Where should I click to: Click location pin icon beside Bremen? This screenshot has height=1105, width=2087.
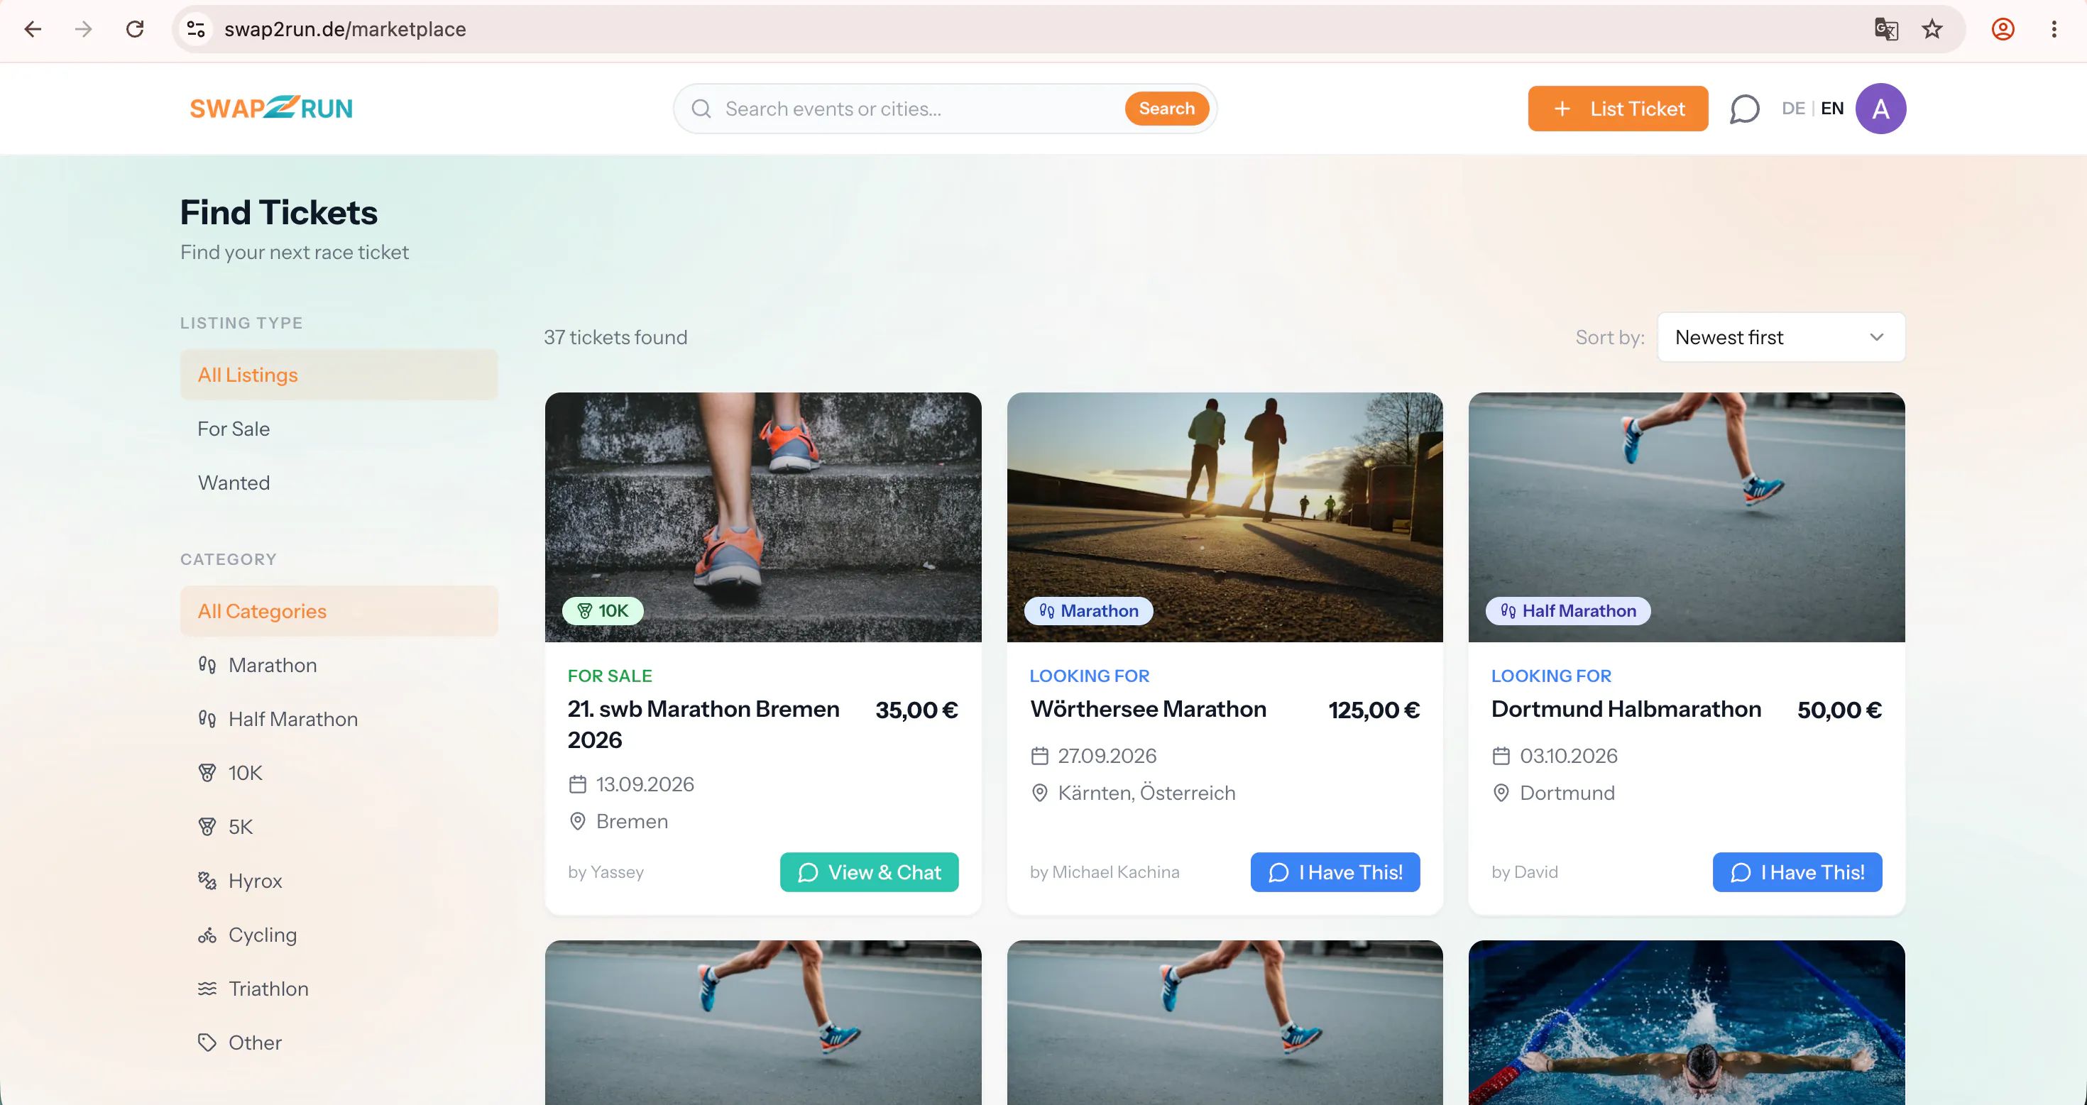pos(578,820)
